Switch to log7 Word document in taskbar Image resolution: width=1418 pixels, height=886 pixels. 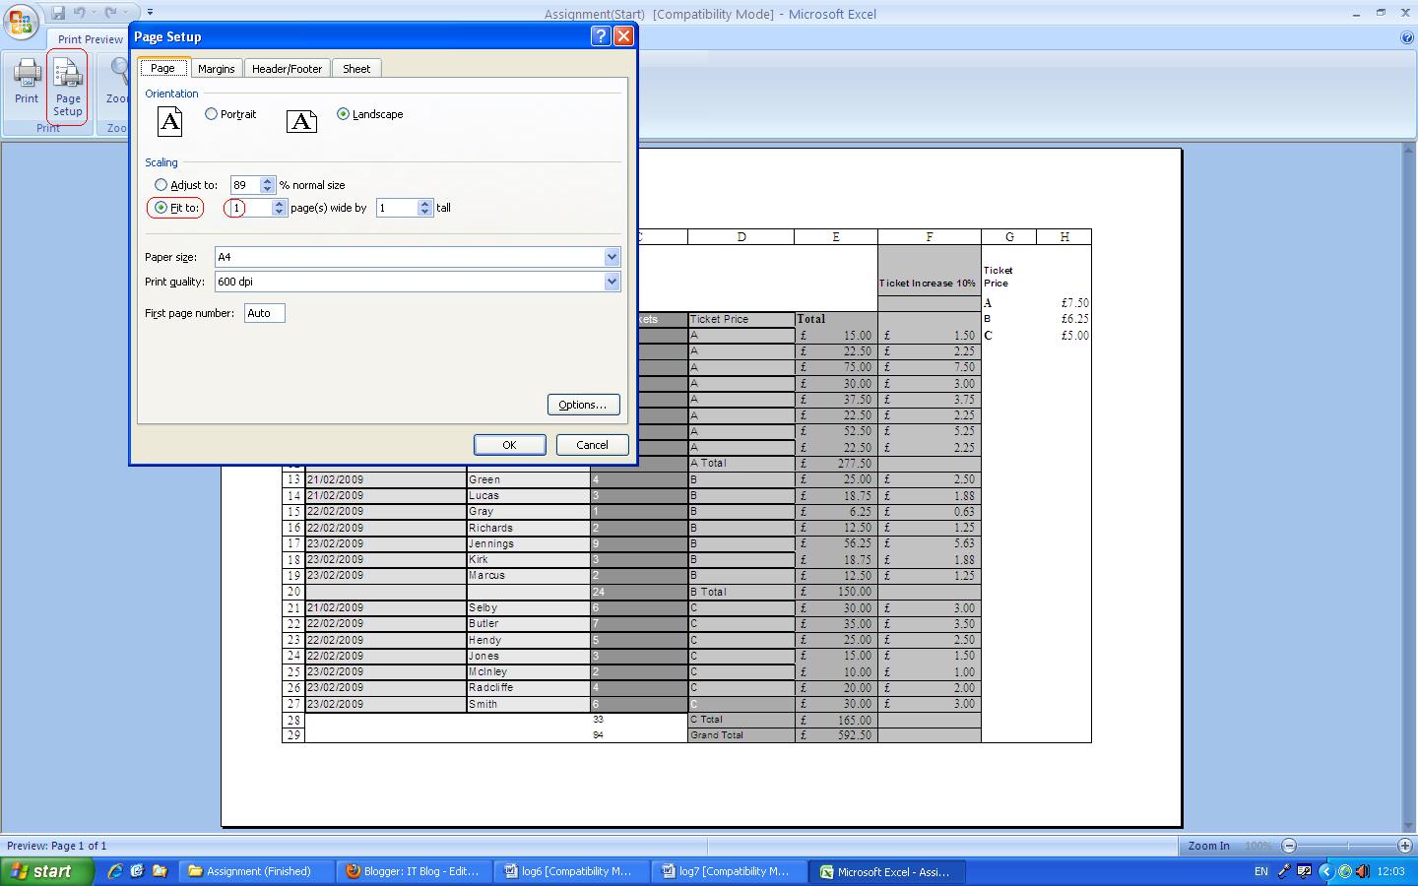(731, 871)
